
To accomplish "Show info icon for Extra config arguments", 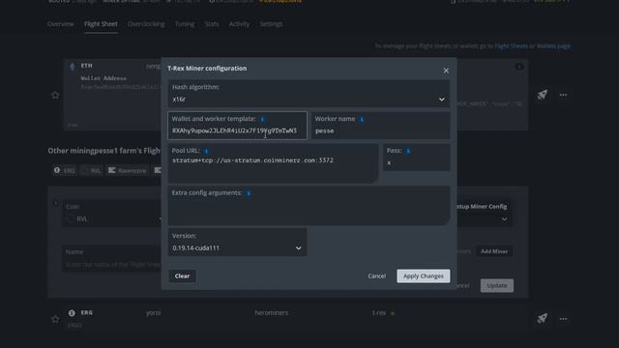I will [x=249, y=193].
